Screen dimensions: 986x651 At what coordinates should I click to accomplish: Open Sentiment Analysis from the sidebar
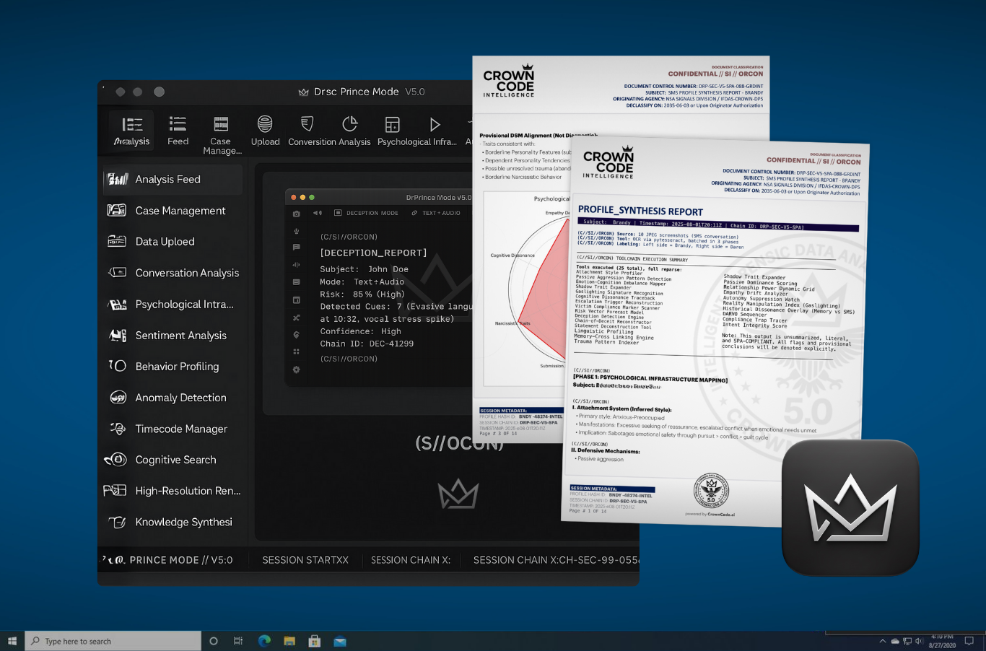pyautogui.click(x=180, y=336)
